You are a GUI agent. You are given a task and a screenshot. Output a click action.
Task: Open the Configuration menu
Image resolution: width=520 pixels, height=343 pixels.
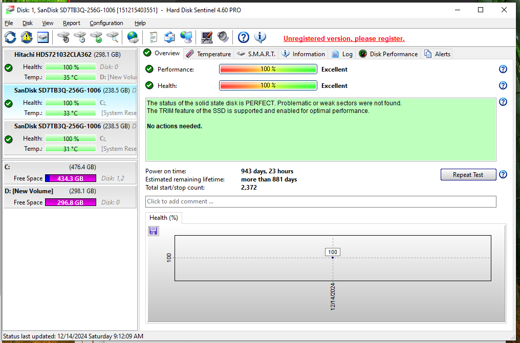click(106, 23)
